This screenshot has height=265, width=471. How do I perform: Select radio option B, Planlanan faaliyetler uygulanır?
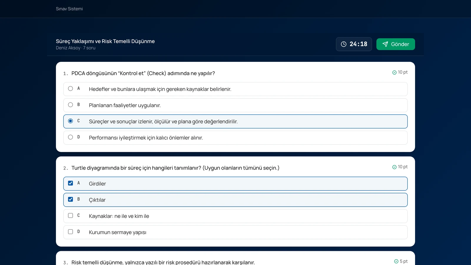click(x=70, y=105)
